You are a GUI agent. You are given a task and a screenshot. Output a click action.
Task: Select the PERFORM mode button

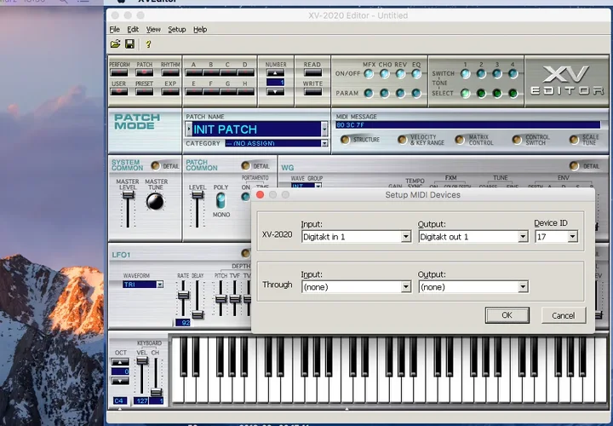click(119, 72)
